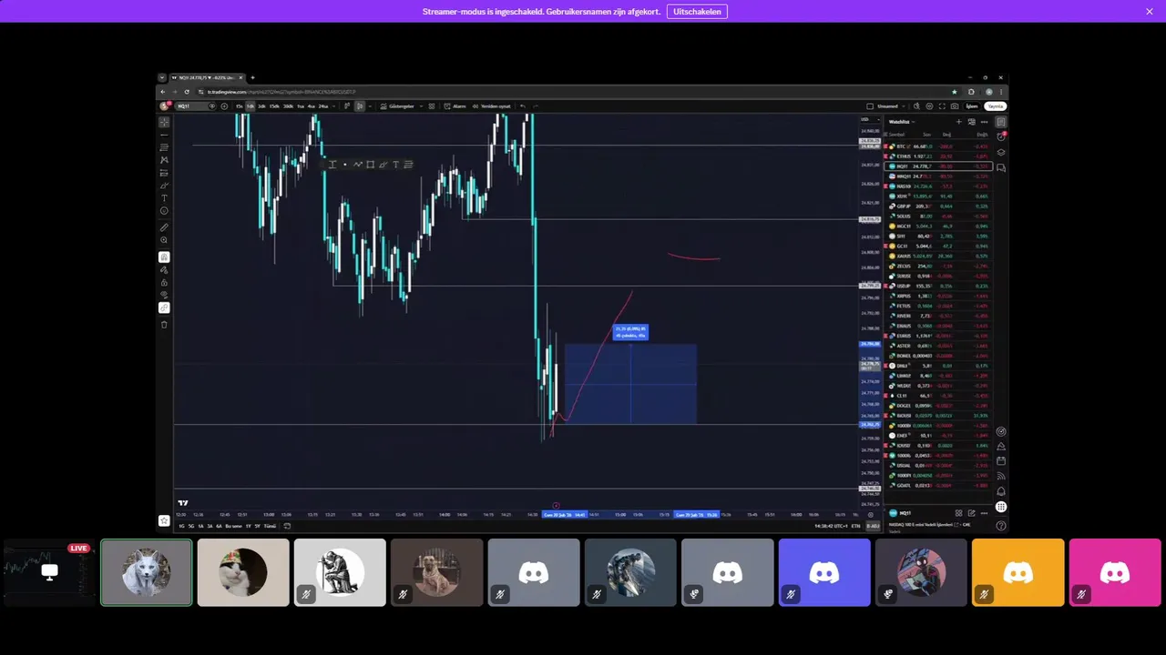Select the Tümü date range

[x=270, y=526]
